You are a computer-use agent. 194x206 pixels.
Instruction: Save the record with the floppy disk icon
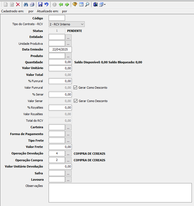point(40,4)
